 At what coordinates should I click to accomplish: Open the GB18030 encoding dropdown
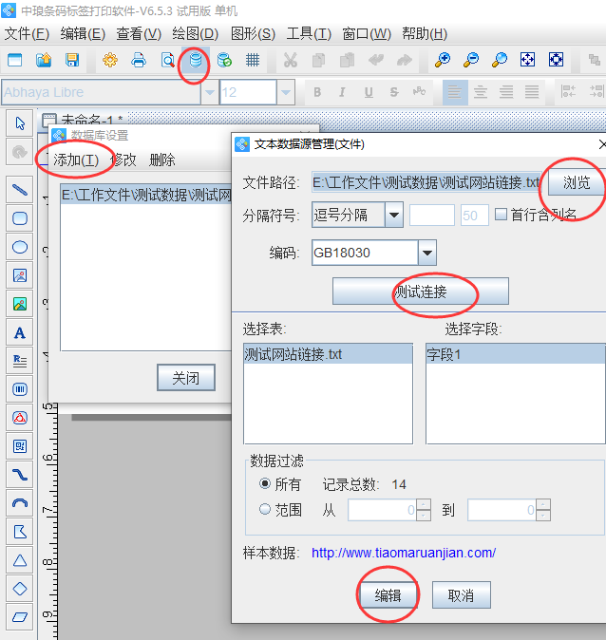427,253
